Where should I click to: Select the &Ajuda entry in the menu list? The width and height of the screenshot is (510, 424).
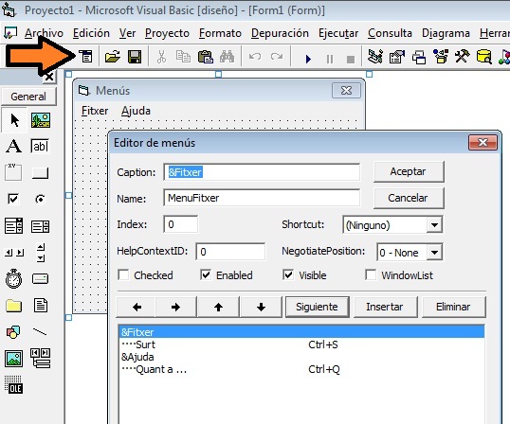(301, 357)
